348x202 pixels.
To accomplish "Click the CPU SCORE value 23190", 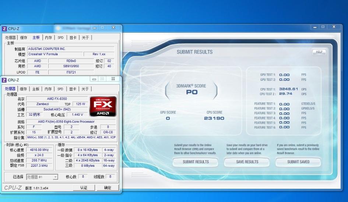I will [214, 118].
